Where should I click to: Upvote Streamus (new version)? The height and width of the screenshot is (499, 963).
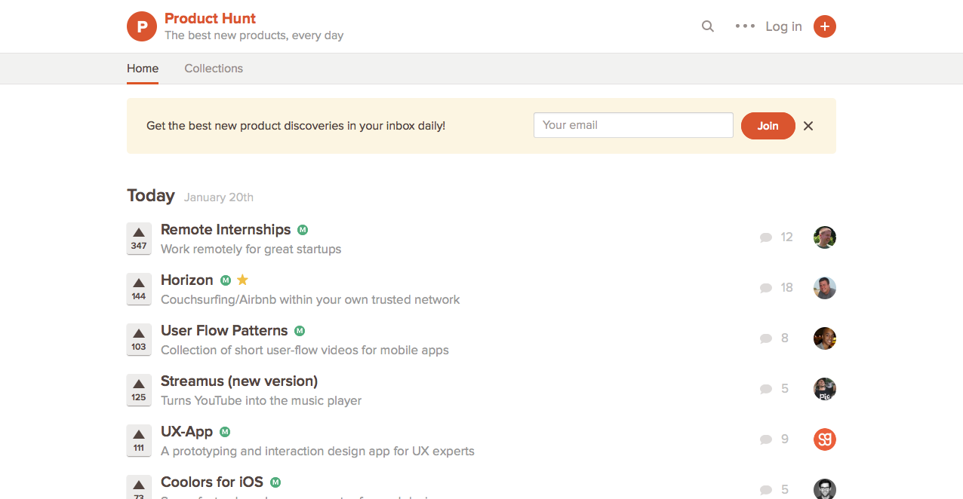[x=139, y=390]
